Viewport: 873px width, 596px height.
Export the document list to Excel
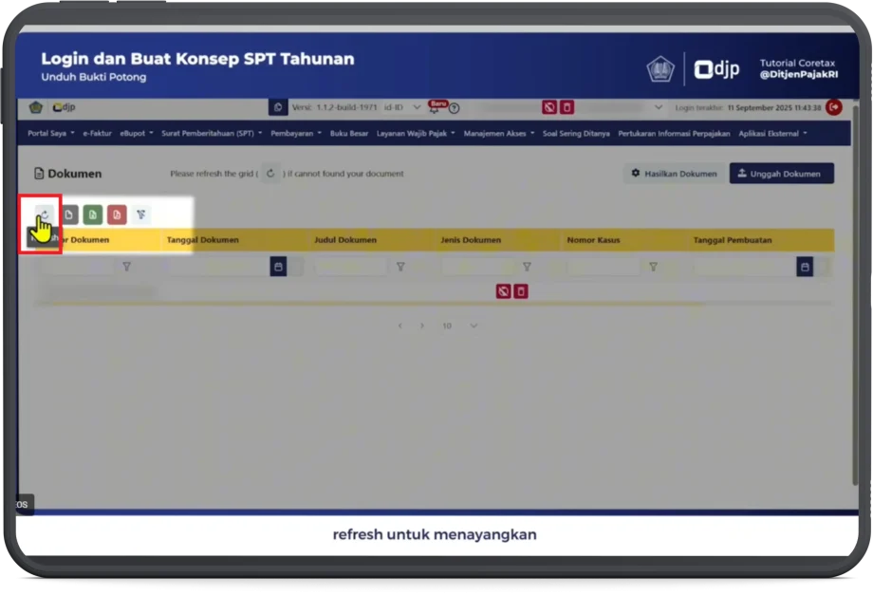[94, 214]
